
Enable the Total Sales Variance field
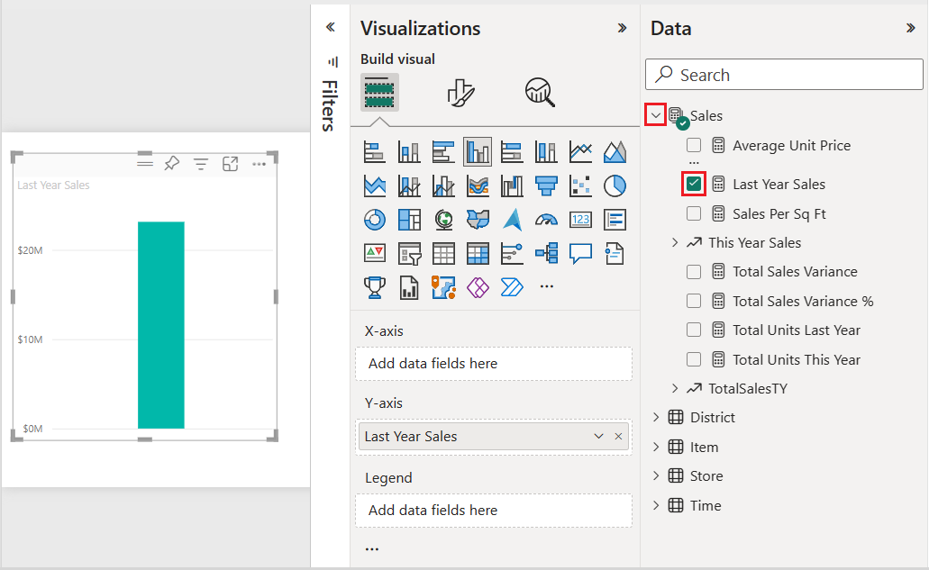click(693, 271)
